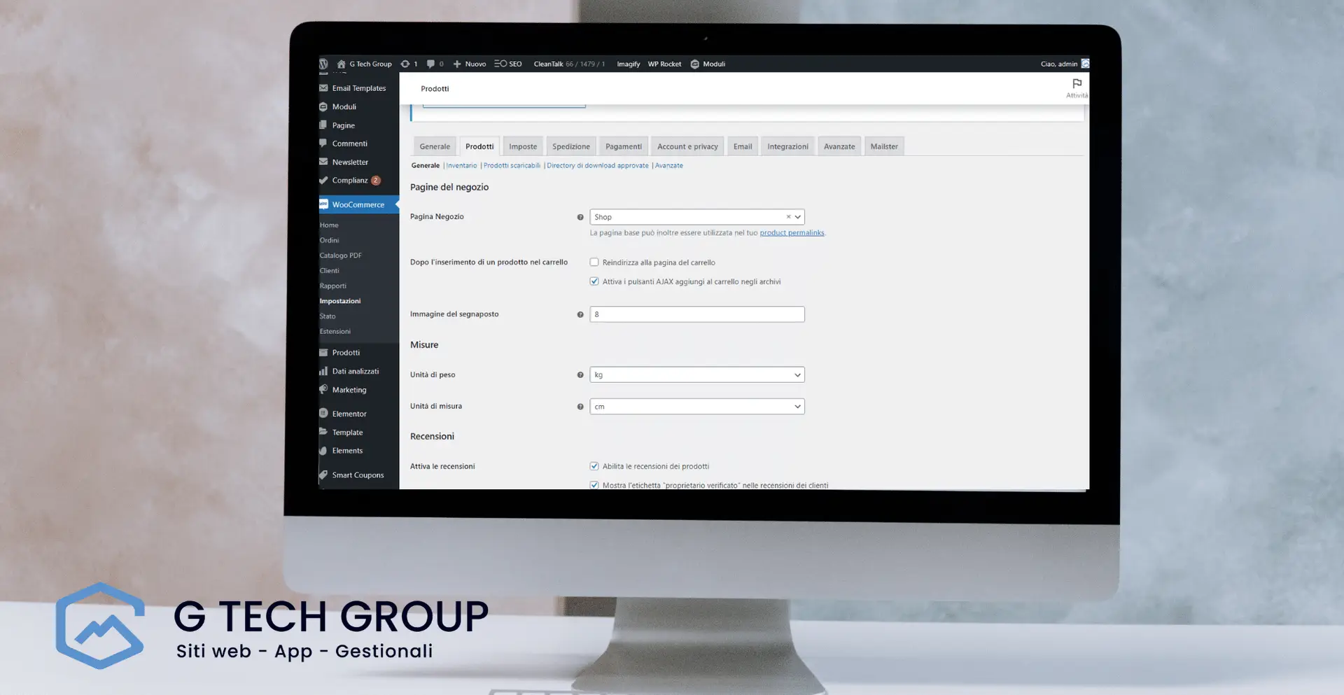Open the Pagina Negozio selector dropdown
The height and width of the screenshot is (695, 1344).
(x=797, y=217)
